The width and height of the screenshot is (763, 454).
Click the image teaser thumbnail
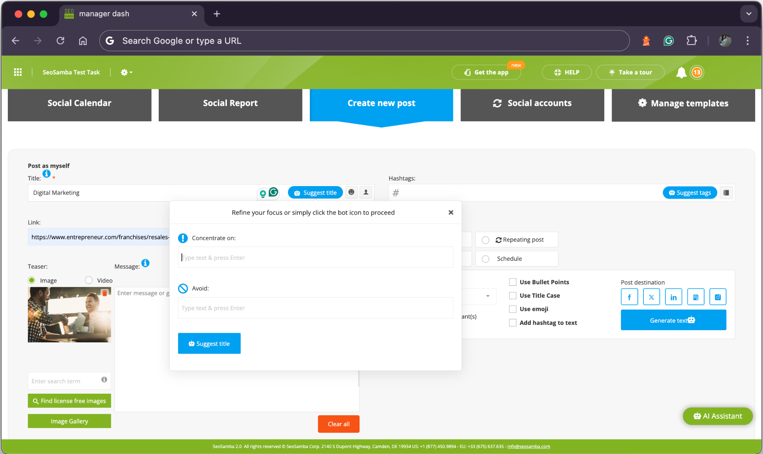tap(69, 314)
